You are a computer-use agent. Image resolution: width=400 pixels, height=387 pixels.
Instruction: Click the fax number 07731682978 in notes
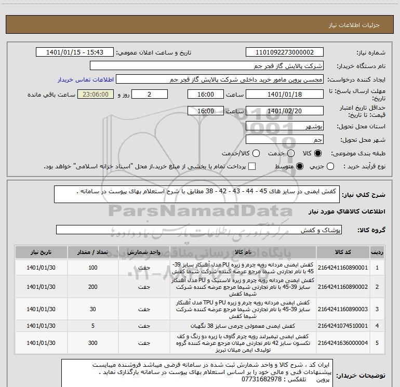click(261, 379)
